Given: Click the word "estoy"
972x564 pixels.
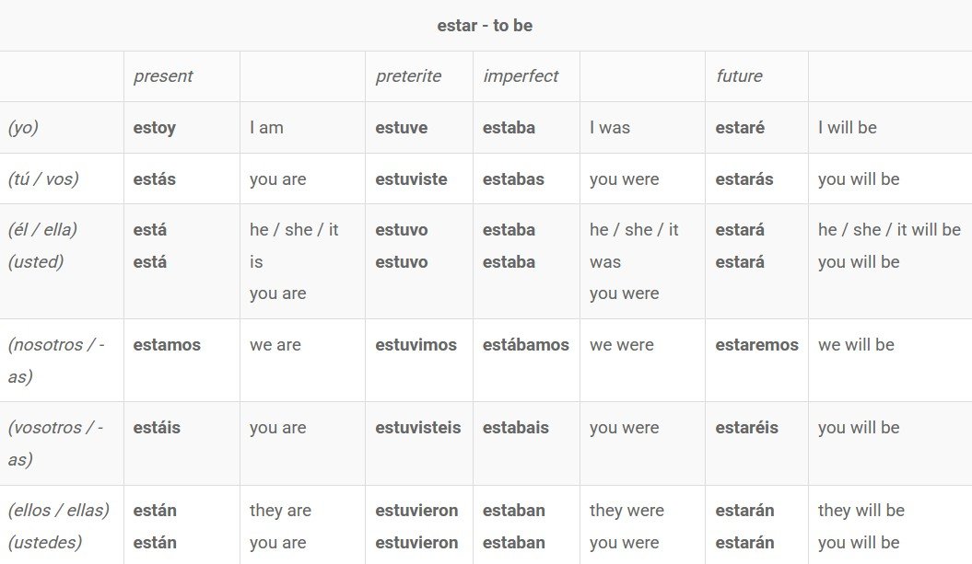Looking at the screenshot, I should (154, 128).
